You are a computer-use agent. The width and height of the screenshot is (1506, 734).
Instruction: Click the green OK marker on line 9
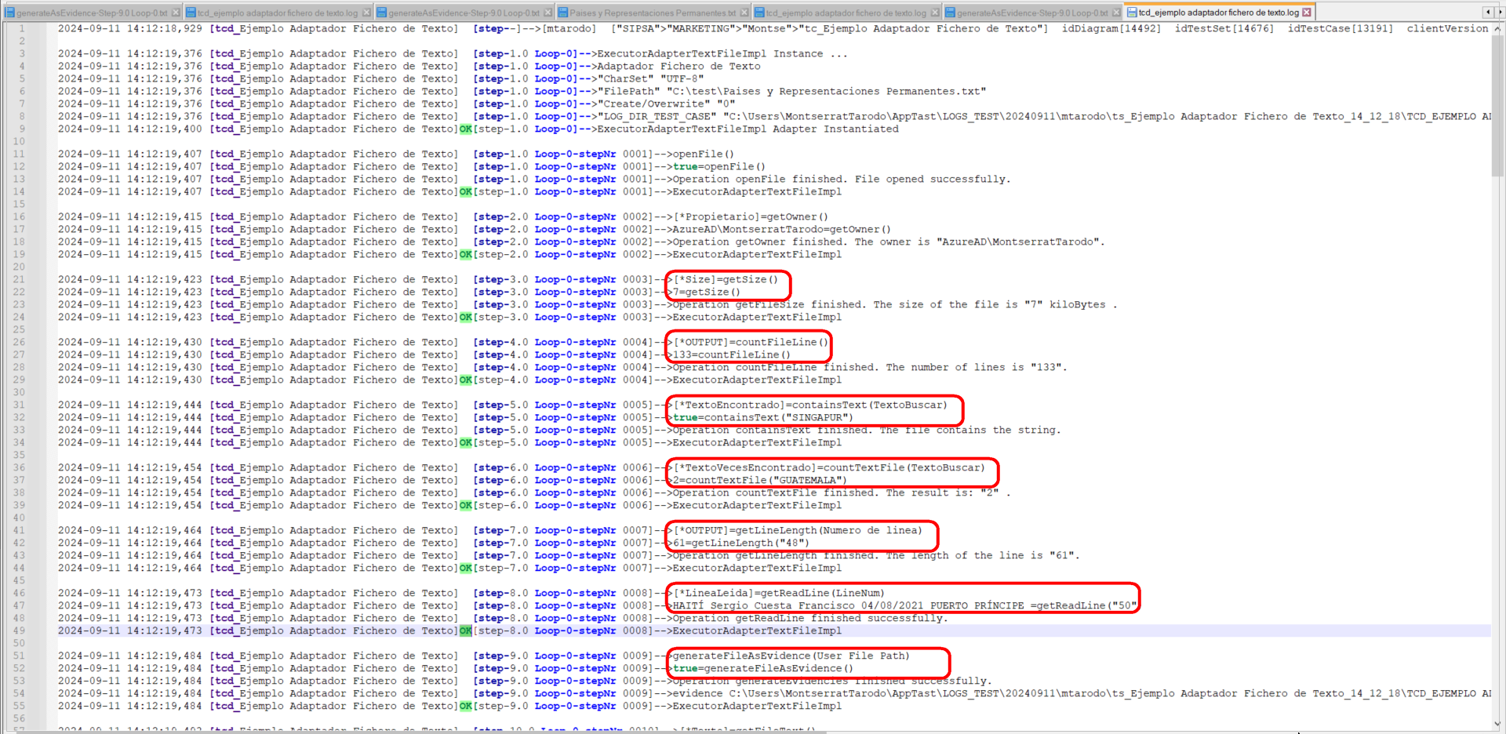465,129
